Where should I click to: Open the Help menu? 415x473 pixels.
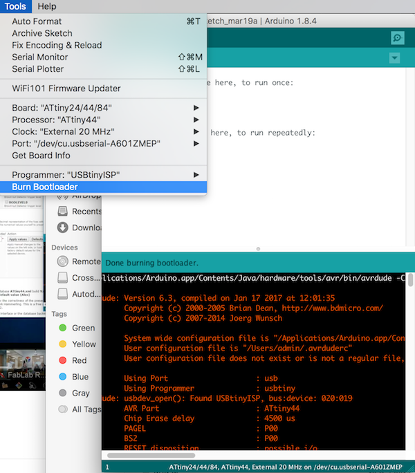pos(47,6)
